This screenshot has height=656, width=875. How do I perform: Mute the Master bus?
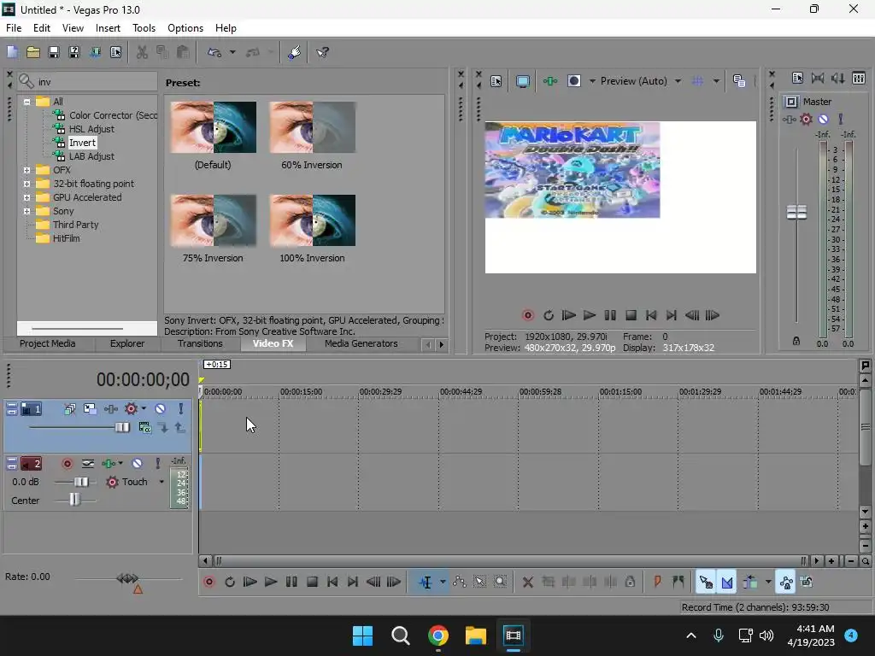pyautogui.click(x=823, y=119)
